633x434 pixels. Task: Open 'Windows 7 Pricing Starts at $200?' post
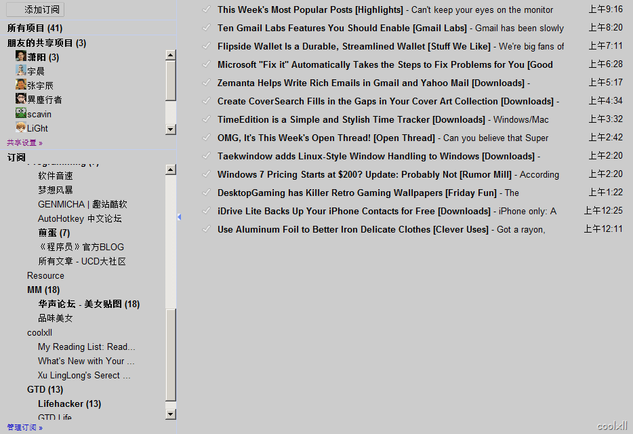click(x=364, y=174)
